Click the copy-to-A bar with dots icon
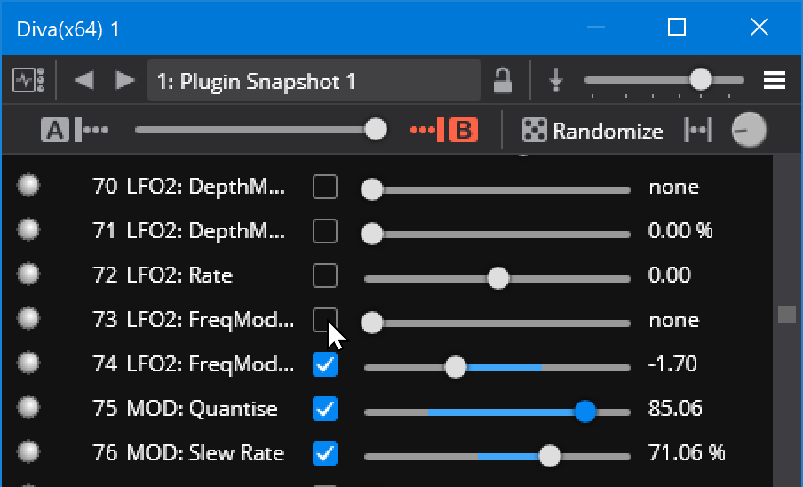Screen dimensions: 803x487 click(91, 130)
